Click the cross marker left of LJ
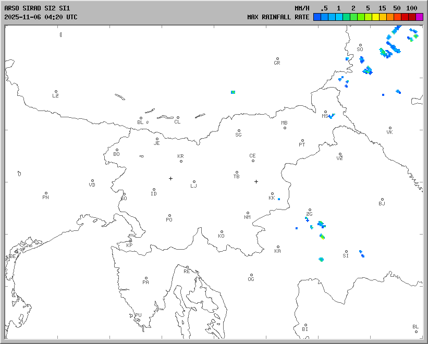The width and height of the screenshot is (428, 344). (x=170, y=178)
